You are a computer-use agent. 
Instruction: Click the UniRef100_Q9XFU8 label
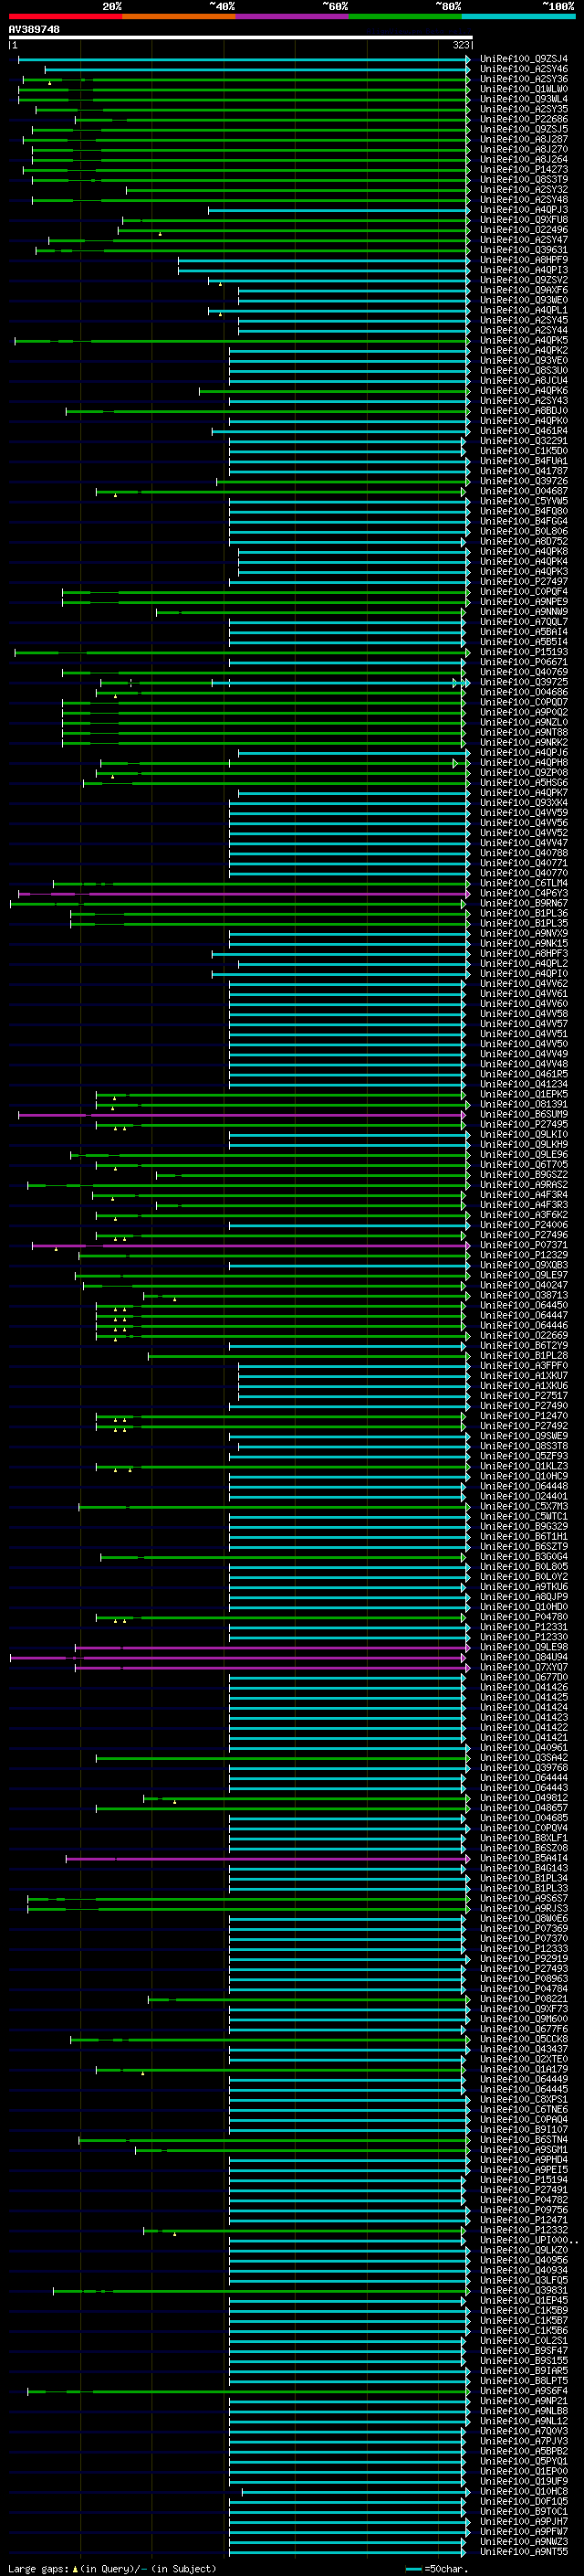(523, 220)
